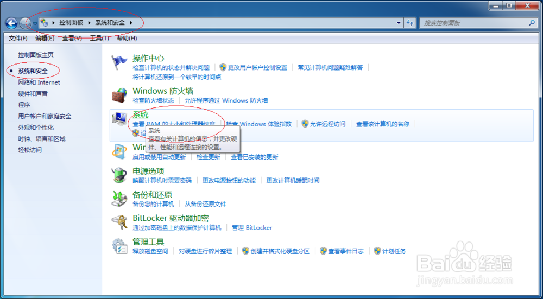Open 对硬盘进行碎片整理 link

205,251
